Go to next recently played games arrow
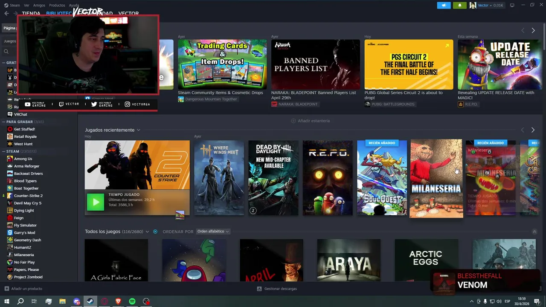This screenshot has width=546, height=307. pyautogui.click(x=533, y=130)
